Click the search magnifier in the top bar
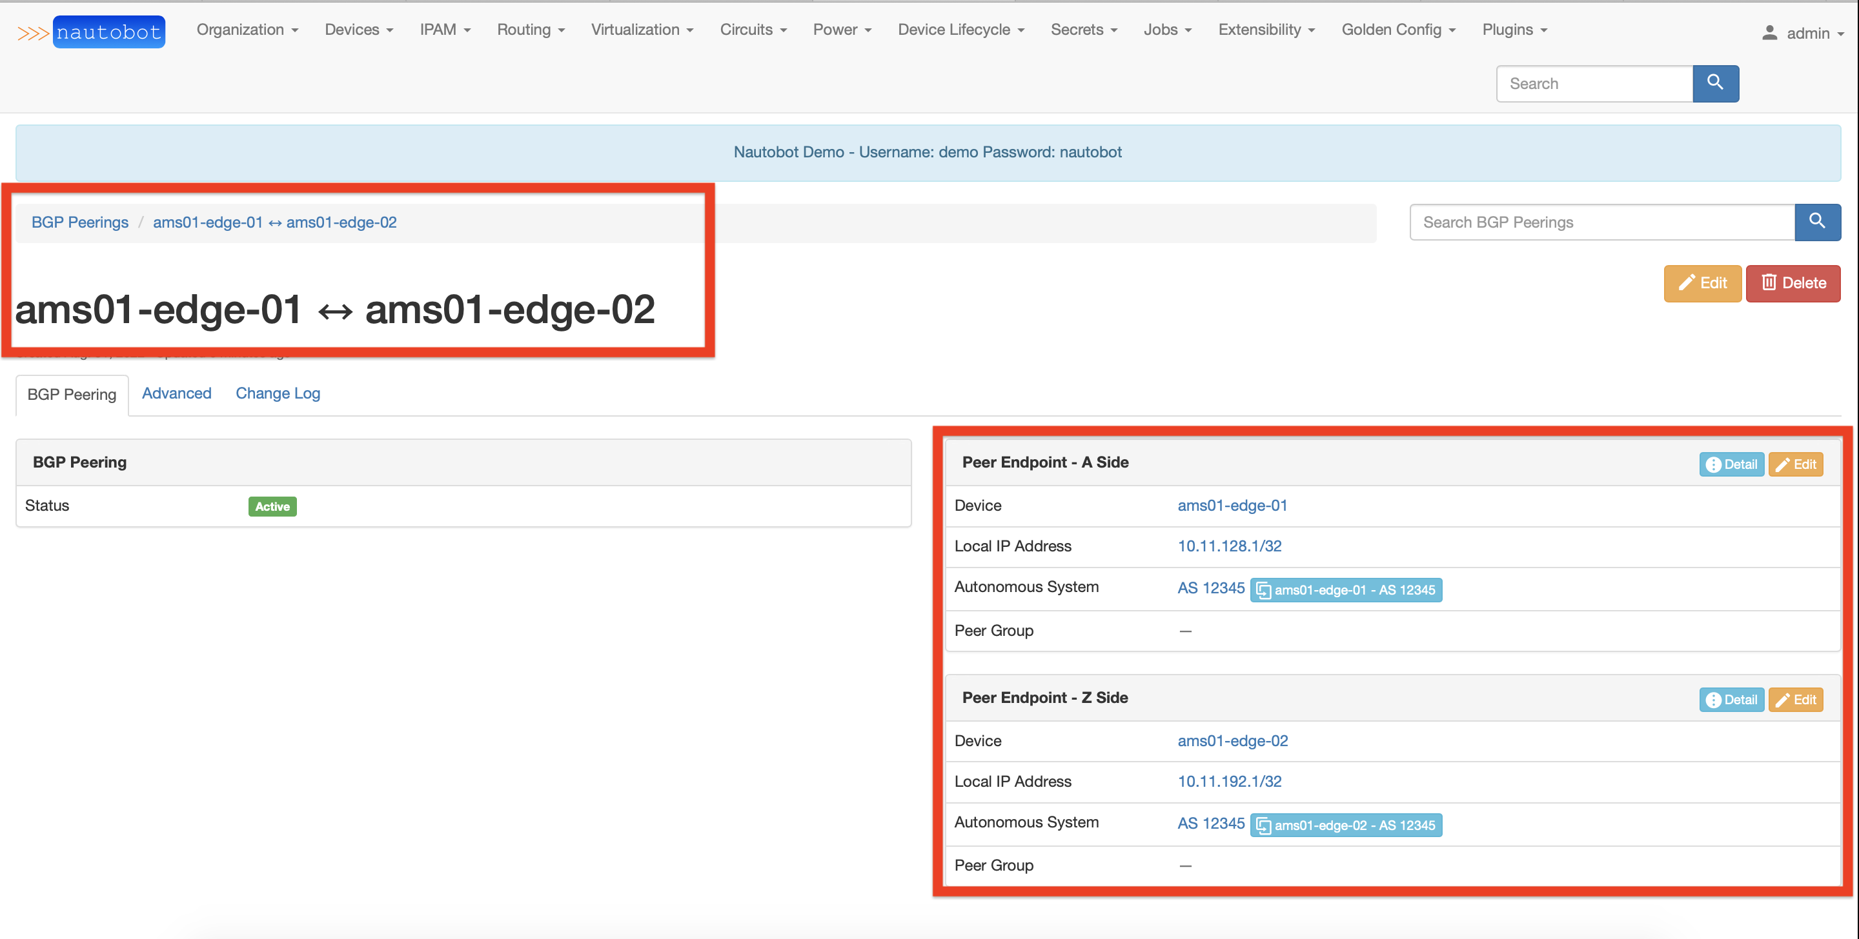Screen dimensions: 1859x939 [1716, 83]
